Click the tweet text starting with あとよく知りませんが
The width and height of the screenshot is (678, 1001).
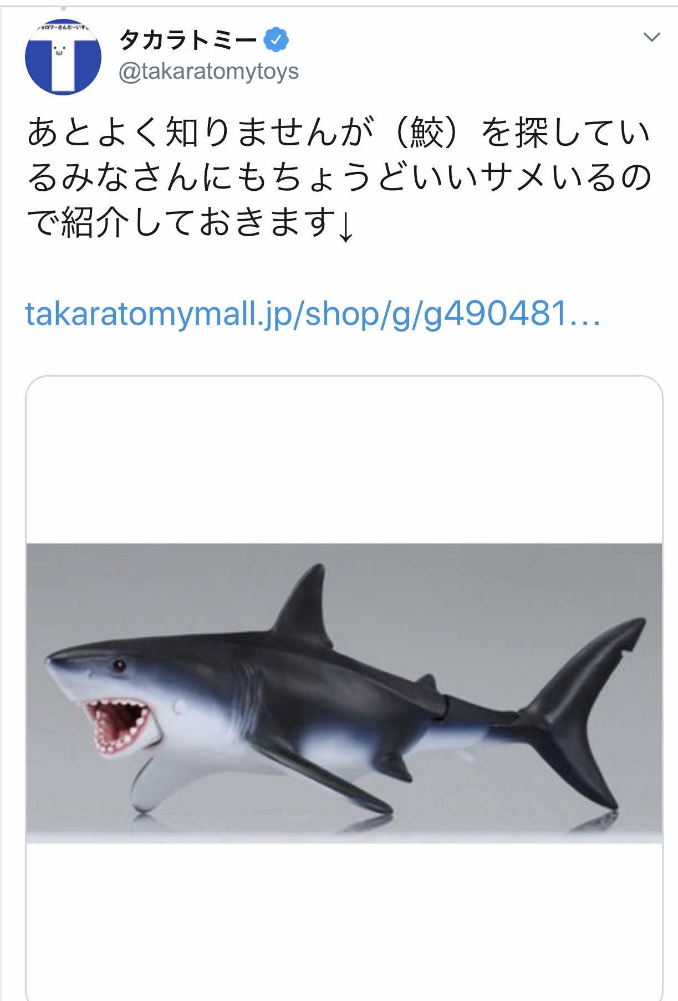pyautogui.click(x=339, y=177)
